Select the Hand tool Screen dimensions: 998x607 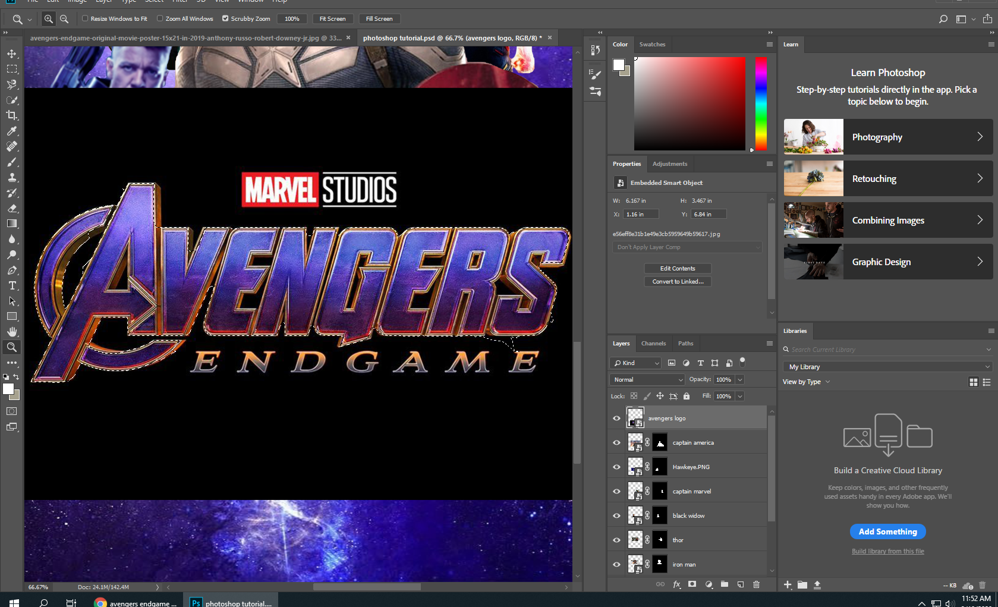coord(12,332)
